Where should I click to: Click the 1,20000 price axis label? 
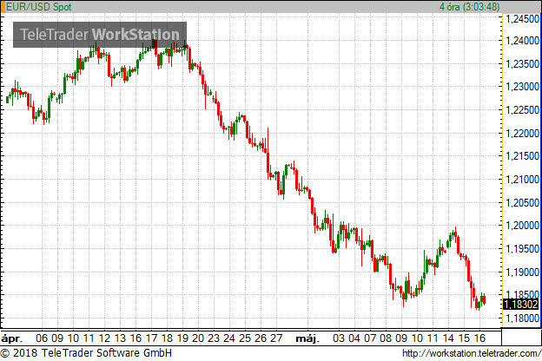coord(522,226)
